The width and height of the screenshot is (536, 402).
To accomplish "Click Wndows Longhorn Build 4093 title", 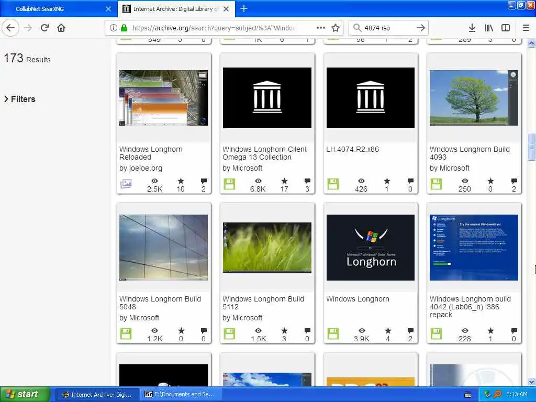I will (470, 153).
